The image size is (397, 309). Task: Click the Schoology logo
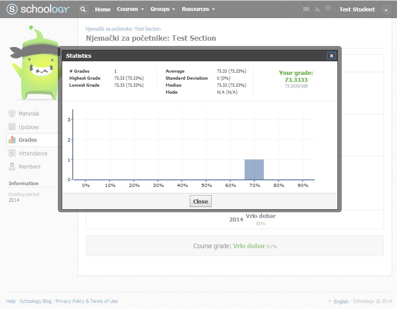[38, 9]
